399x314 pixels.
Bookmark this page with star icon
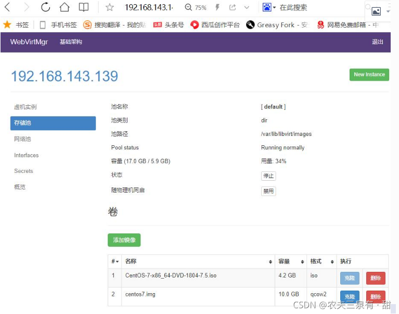(109, 7)
